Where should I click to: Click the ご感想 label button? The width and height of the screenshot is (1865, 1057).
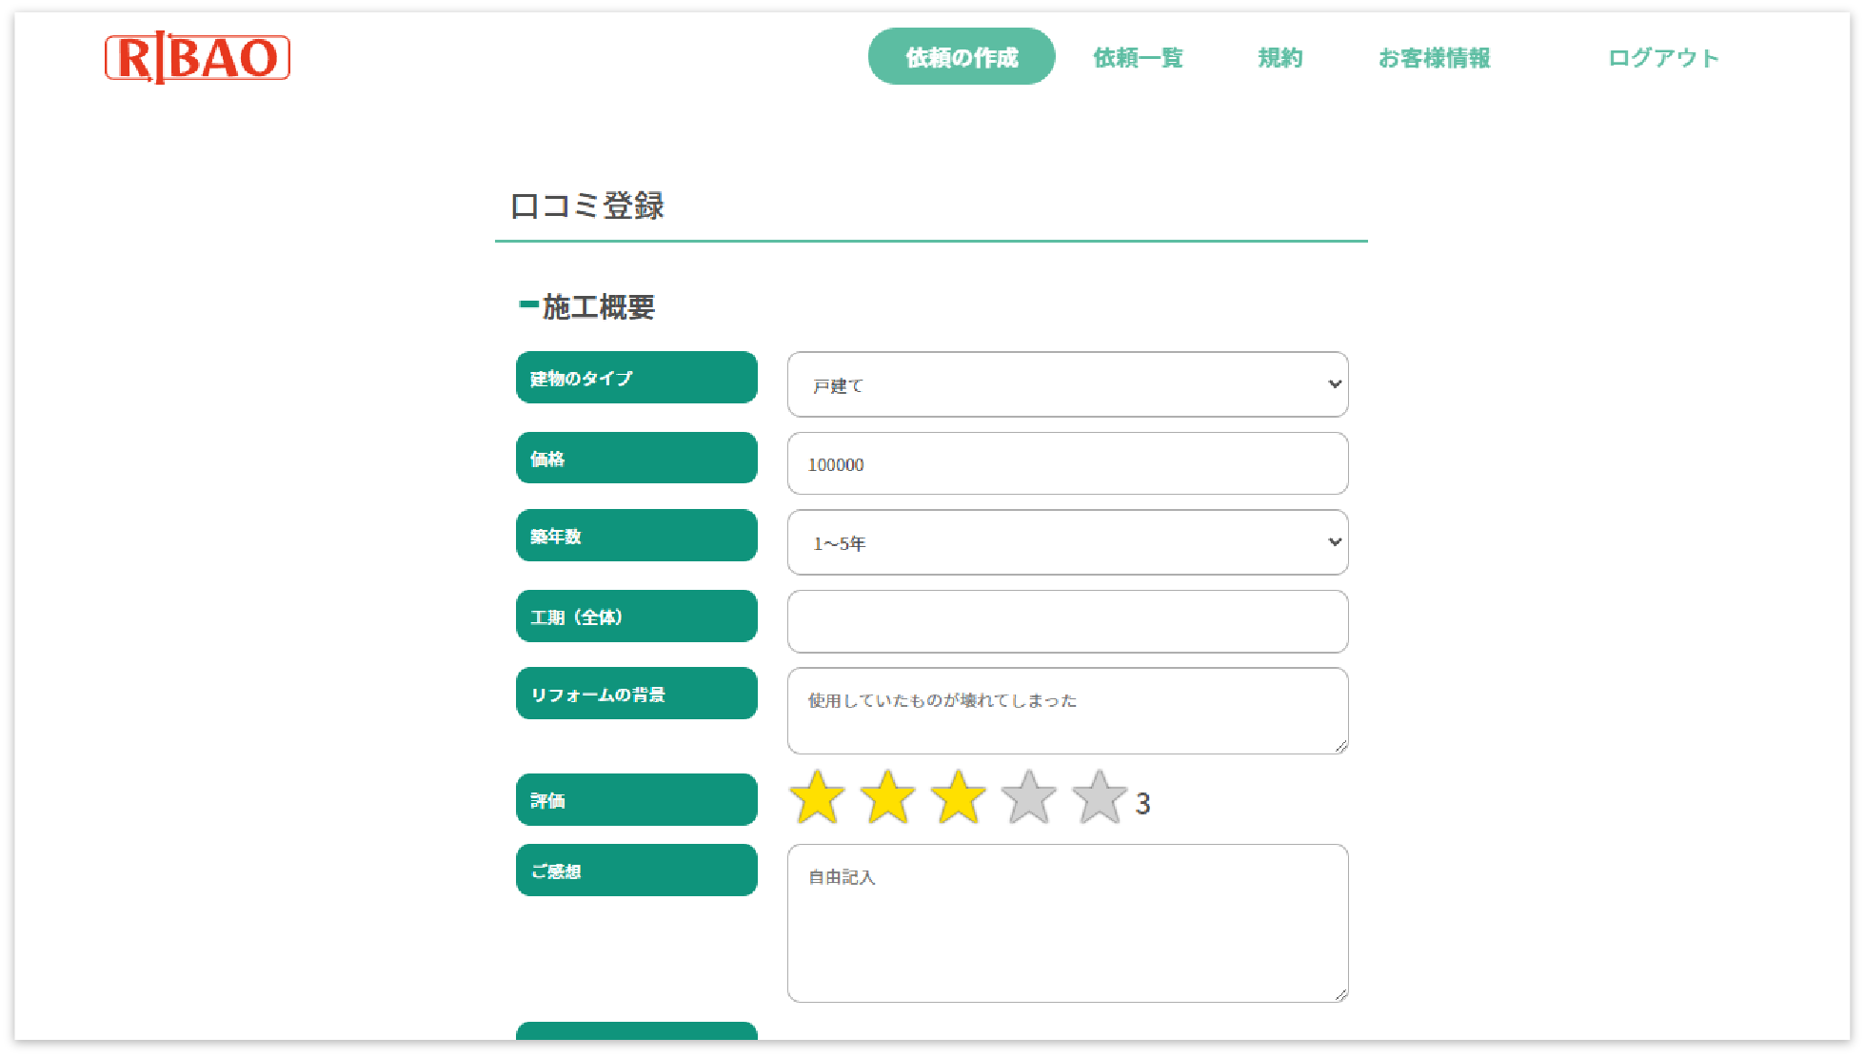click(x=636, y=870)
